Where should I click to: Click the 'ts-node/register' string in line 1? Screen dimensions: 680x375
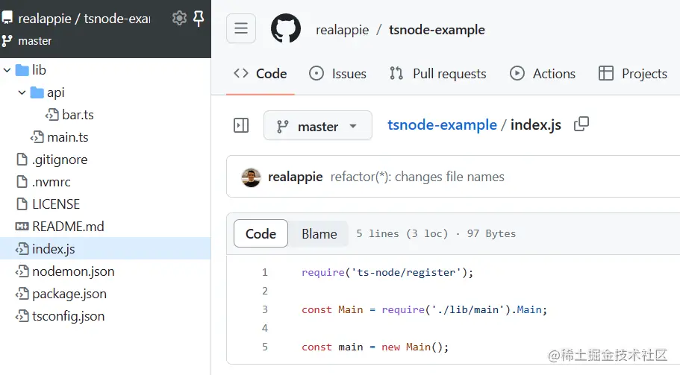point(406,272)
